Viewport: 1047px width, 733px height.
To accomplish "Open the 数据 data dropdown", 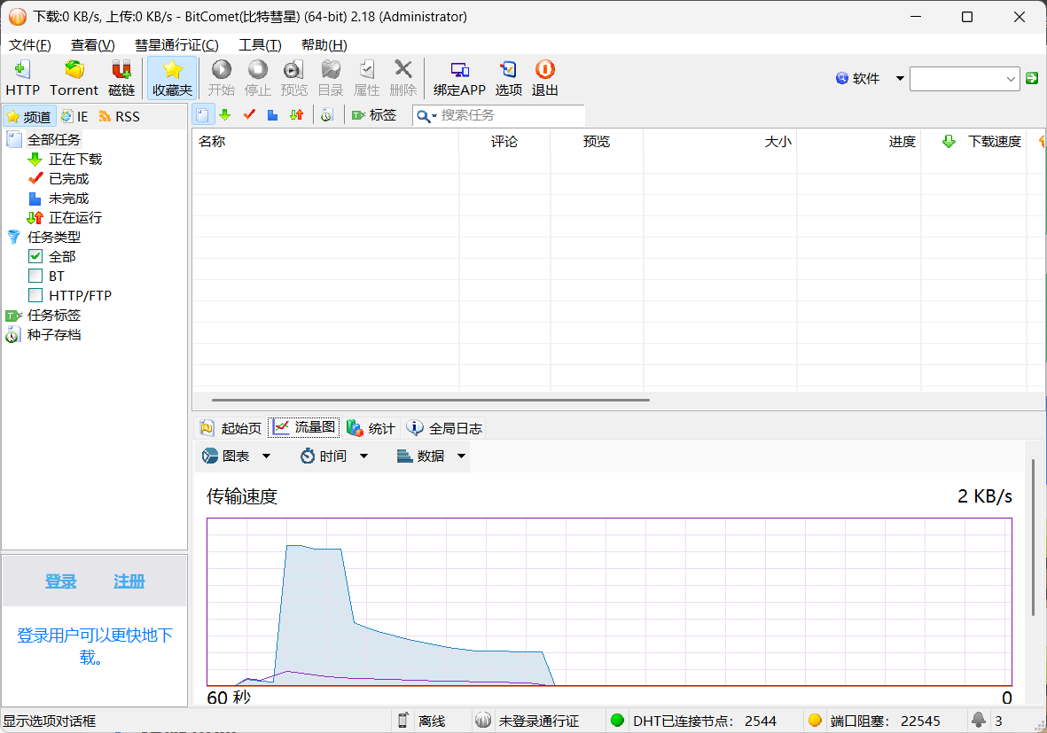I will (430, 456).
